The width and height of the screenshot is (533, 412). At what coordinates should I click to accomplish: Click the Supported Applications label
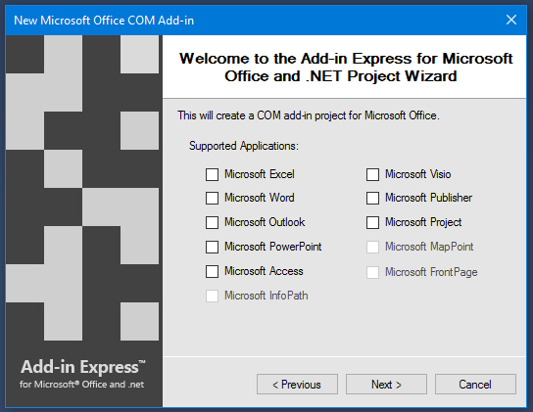(244, 146)
